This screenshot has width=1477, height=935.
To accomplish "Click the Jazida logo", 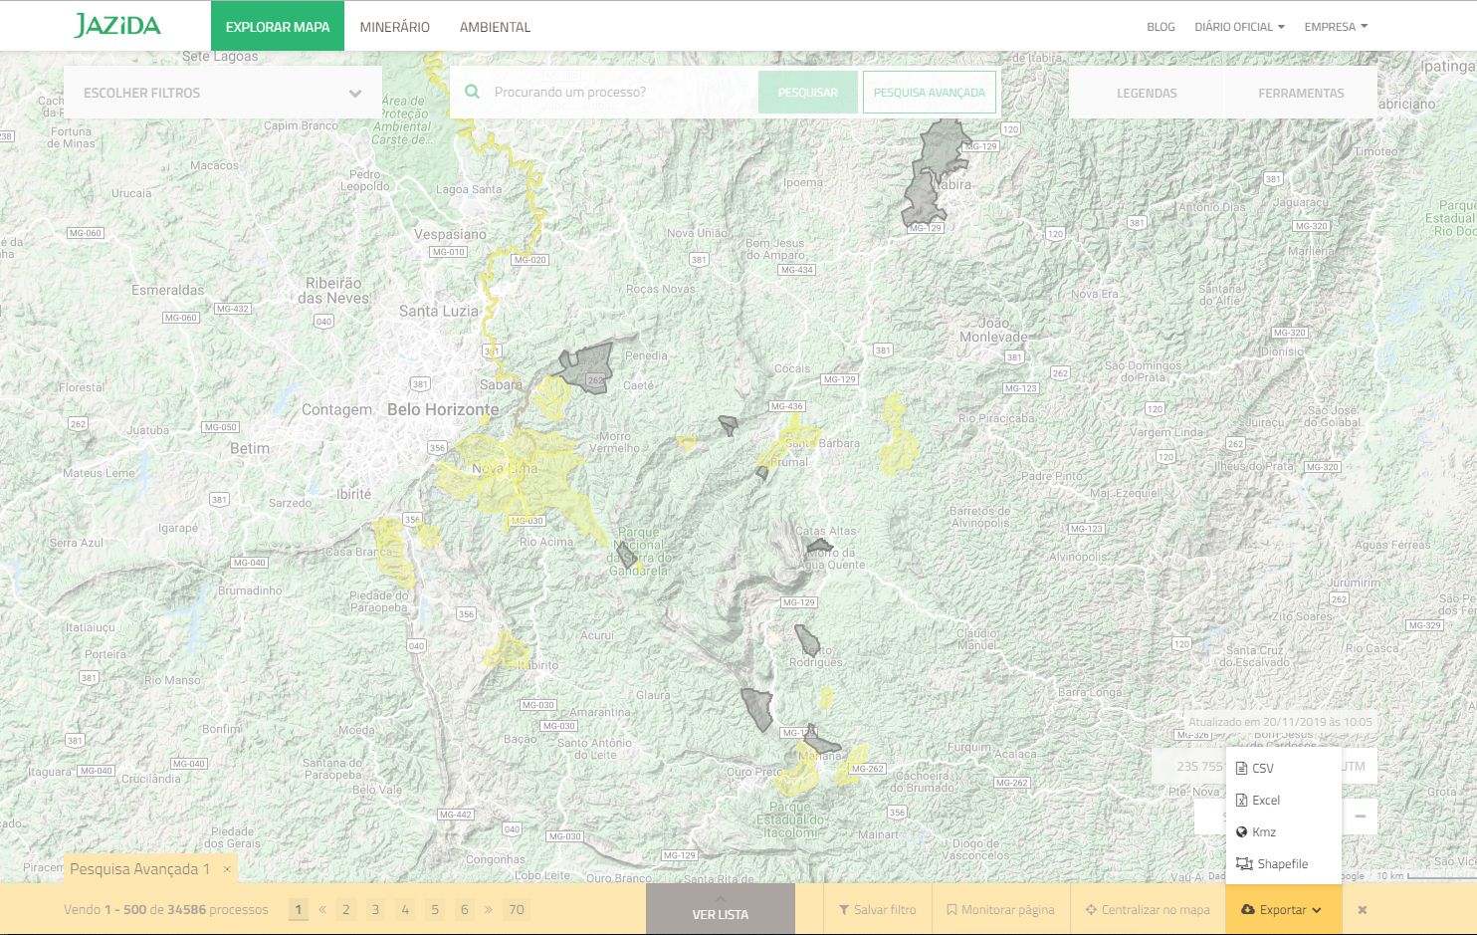I will [117, 26].
